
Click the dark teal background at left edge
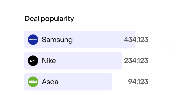5,76
